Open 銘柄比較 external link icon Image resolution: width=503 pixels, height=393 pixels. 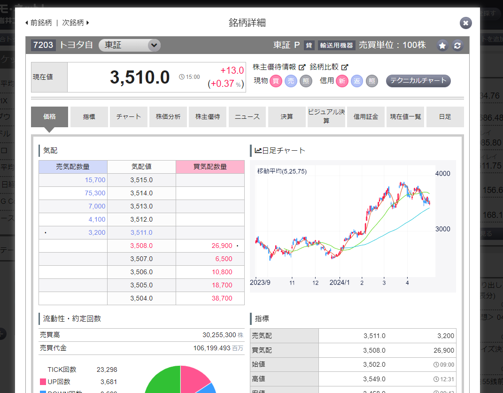345,67
